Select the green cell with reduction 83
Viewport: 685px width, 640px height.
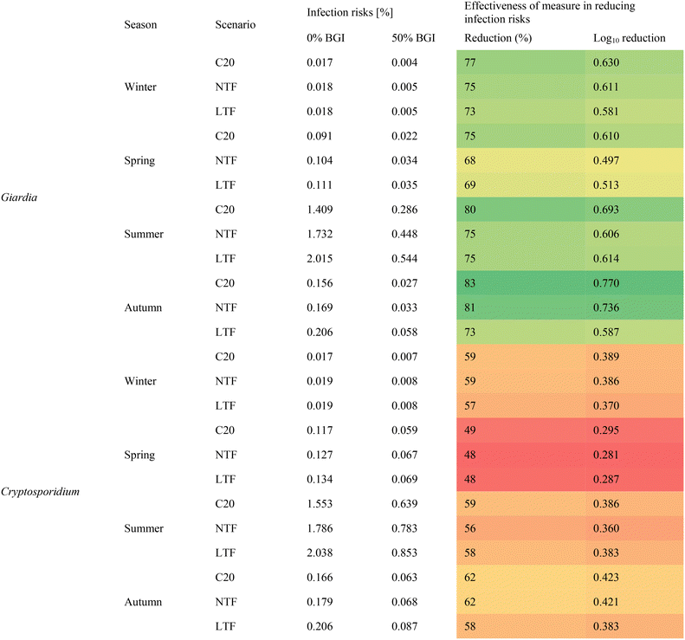471,283
